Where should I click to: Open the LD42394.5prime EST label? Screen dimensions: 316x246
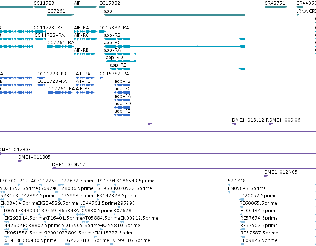tap(37, 196)
